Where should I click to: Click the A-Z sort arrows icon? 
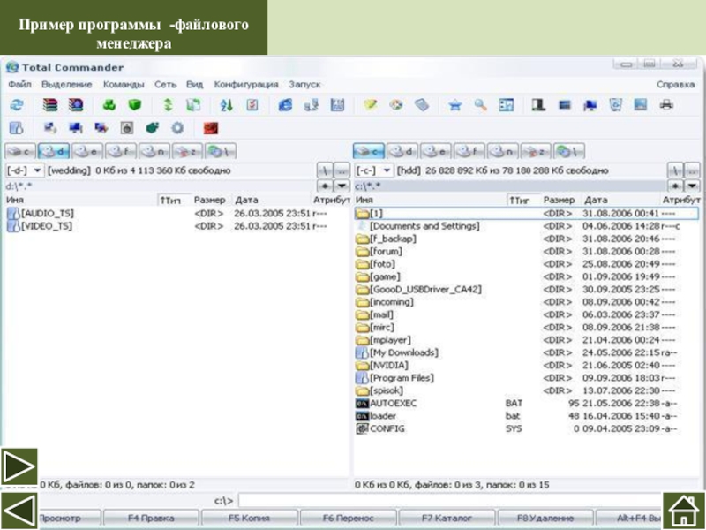pos(227,105)
